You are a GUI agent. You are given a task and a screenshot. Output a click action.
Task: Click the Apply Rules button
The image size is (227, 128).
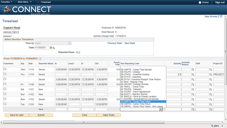click(109, 115)
